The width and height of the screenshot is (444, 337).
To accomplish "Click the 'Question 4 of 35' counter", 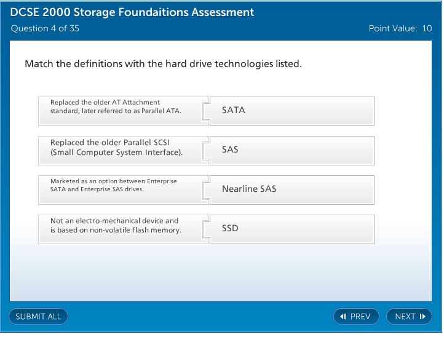I will (45, 28).
